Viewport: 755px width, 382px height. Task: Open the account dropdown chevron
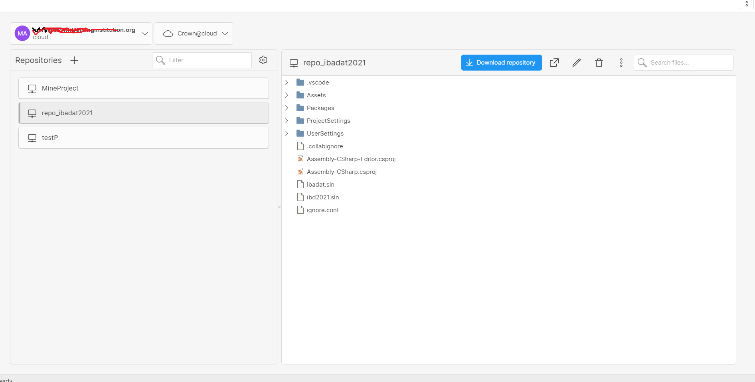click(144, 33)
